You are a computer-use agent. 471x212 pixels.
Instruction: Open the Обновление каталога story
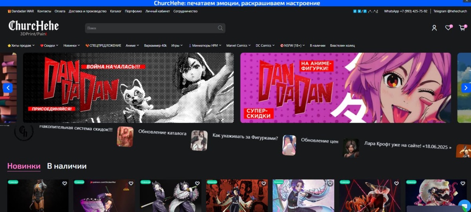pos(162,133)
